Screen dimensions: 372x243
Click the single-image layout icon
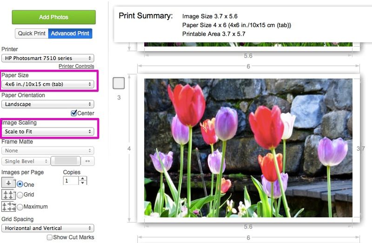(x=8, y=182)
